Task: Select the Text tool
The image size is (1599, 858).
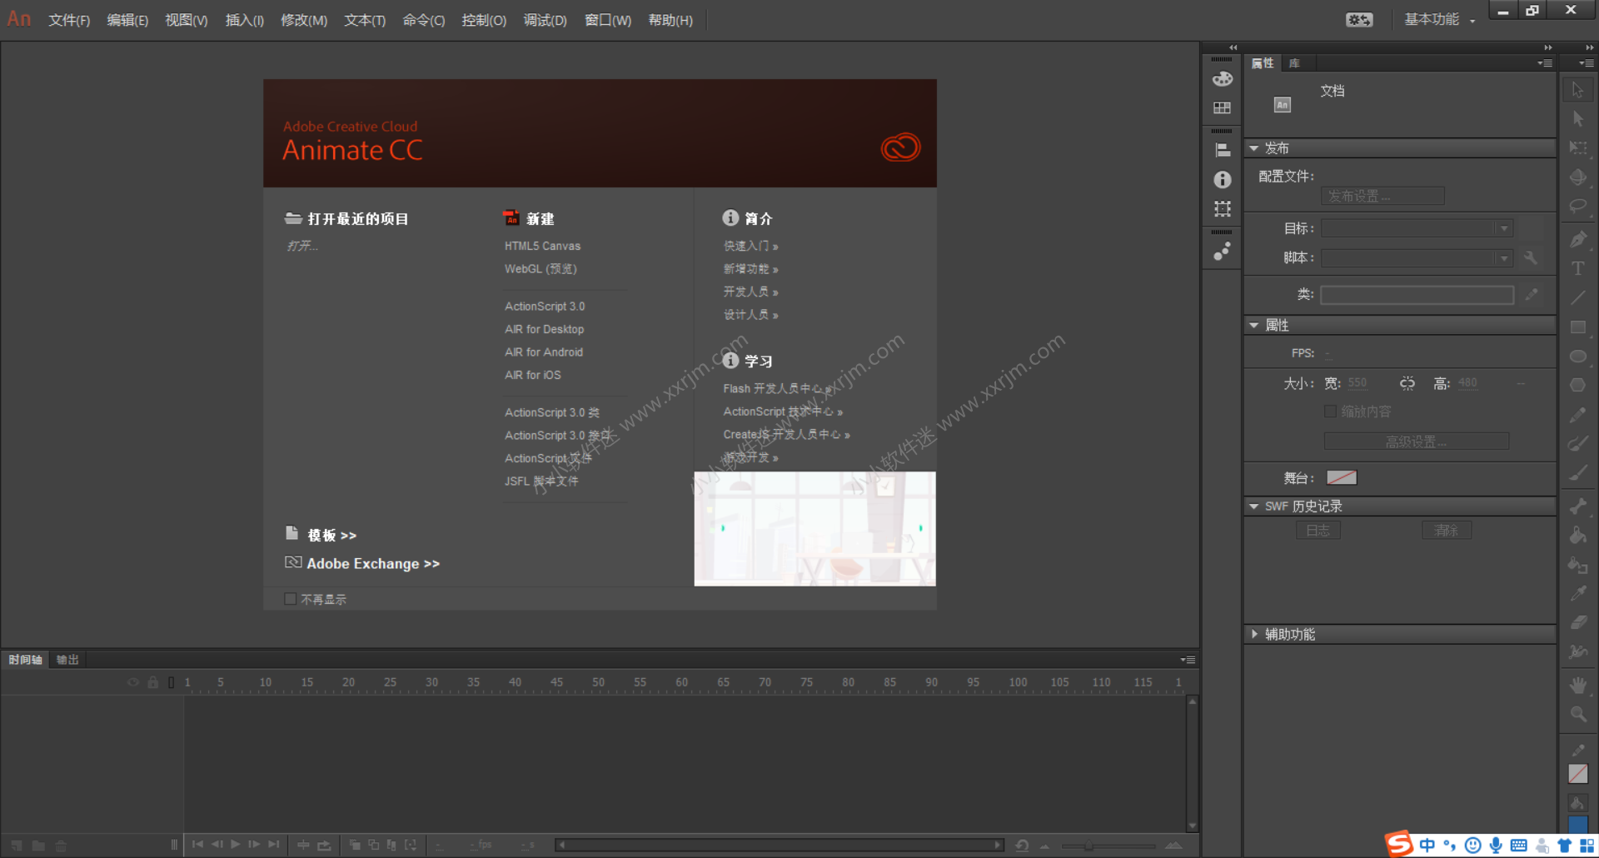Action: point(1577,268)
